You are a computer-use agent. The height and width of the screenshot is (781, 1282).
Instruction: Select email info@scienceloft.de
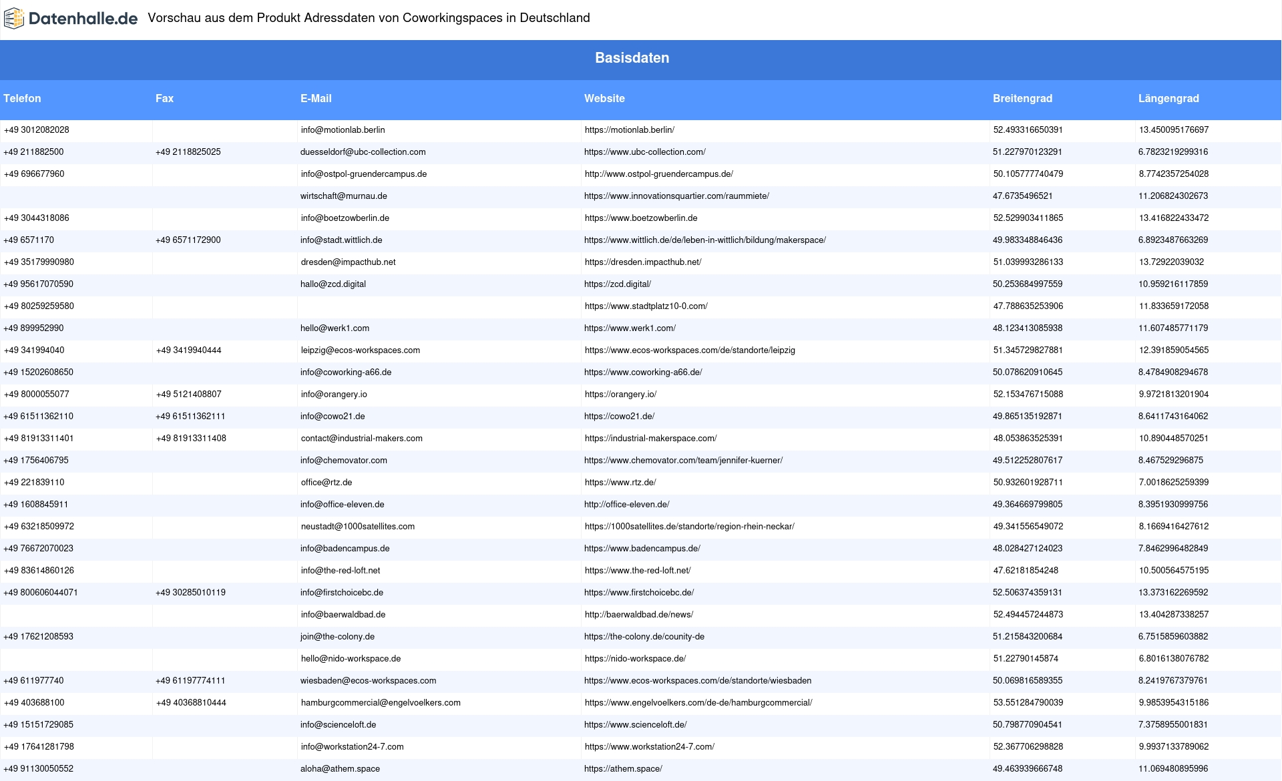[x=339, y=725]
